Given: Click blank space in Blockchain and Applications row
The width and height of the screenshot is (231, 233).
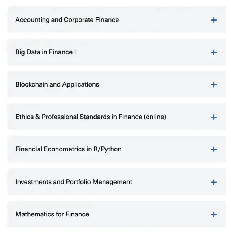Looking at the screenshot, I should tap(155, 85).
